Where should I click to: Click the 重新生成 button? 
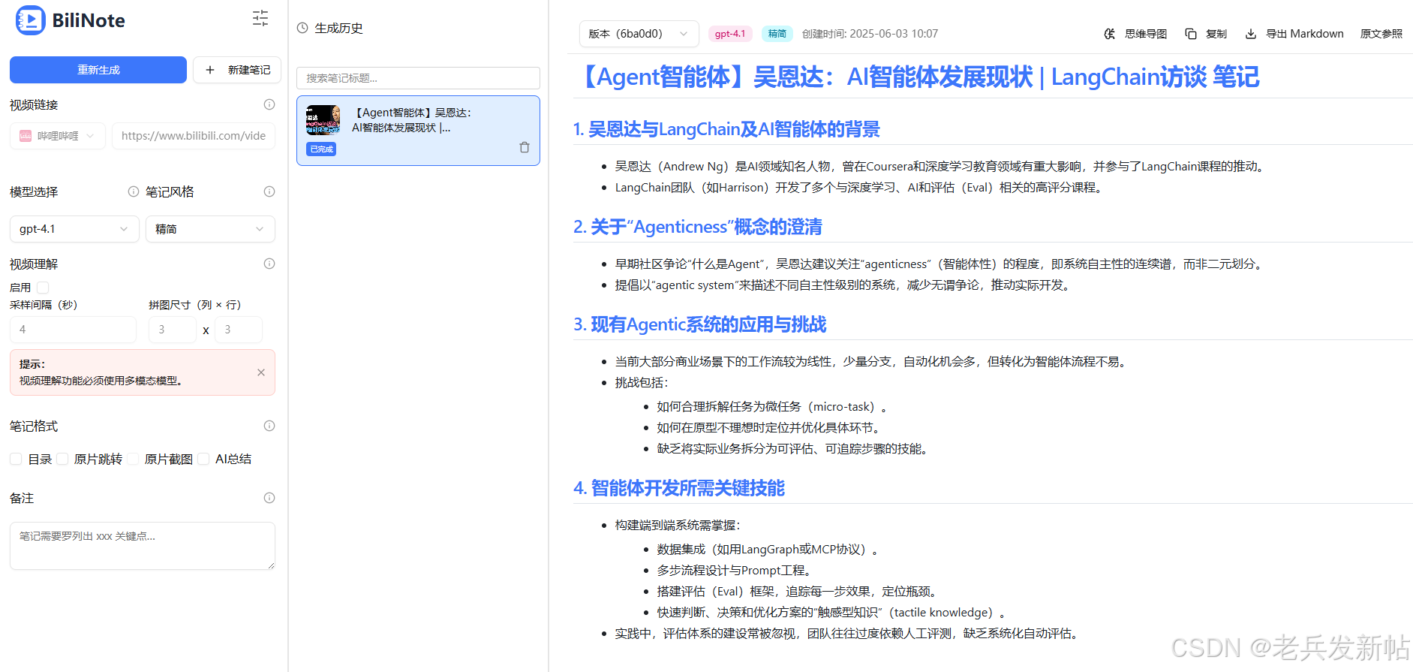(x=98, y=70)
